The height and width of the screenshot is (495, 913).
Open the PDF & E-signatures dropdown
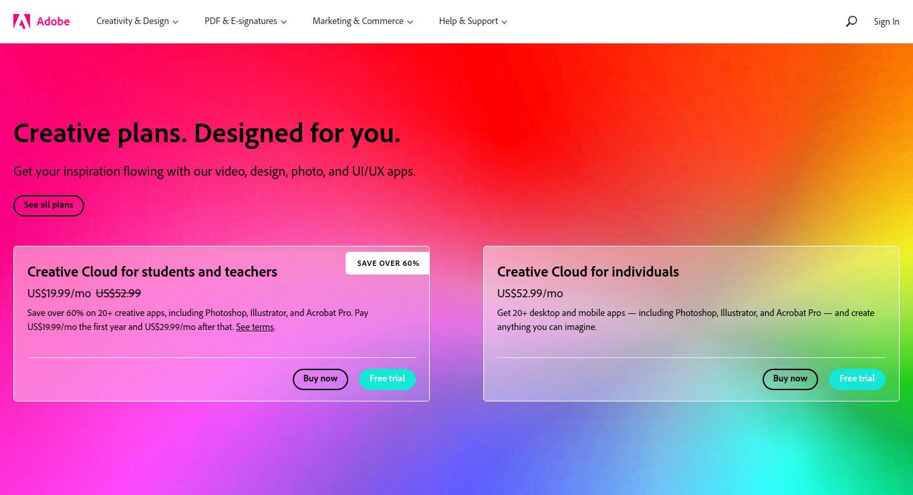[x=245, y=21]
